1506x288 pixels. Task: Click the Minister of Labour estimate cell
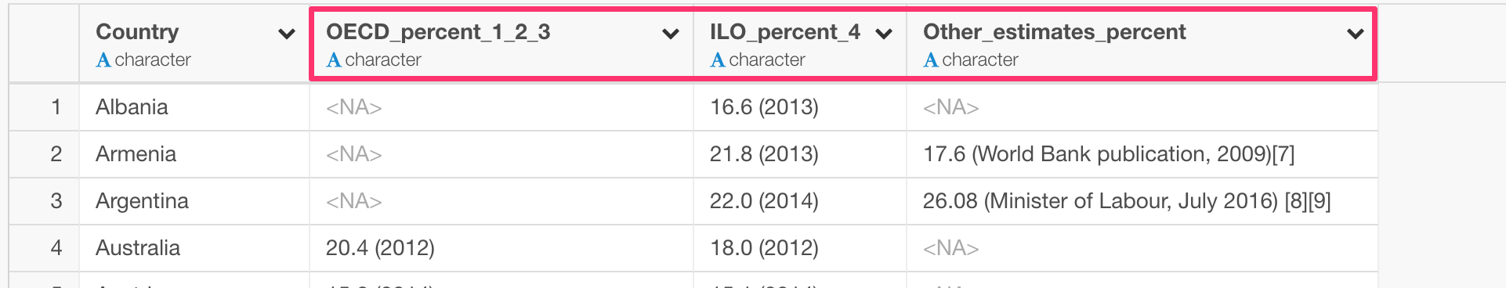point(1142,201)
